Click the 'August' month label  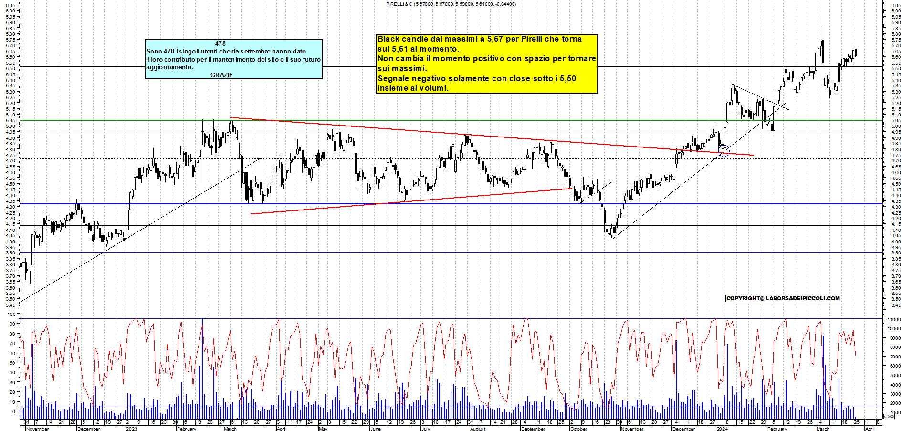[x=478, y=429]
